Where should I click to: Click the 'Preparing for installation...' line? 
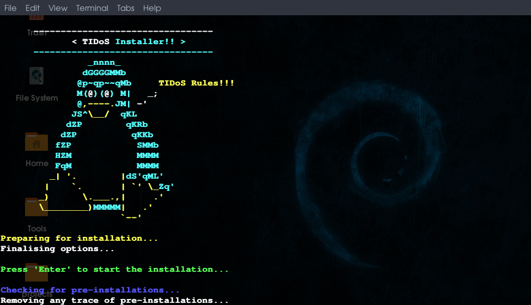(x=79, y=239)
